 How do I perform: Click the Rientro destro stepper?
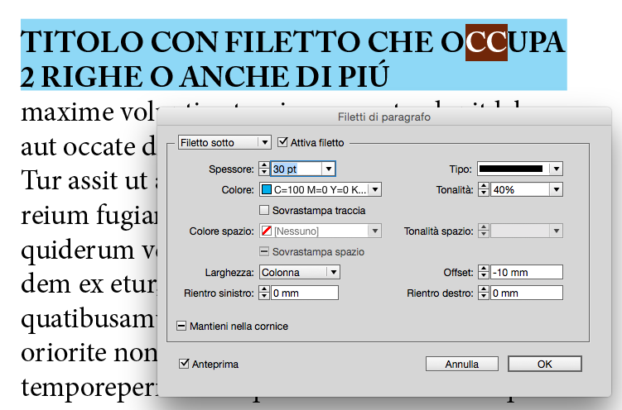483,293
